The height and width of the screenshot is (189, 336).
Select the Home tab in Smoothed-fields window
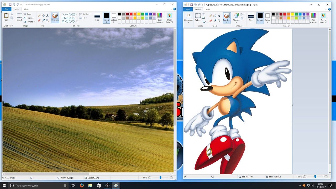(17, 9)
